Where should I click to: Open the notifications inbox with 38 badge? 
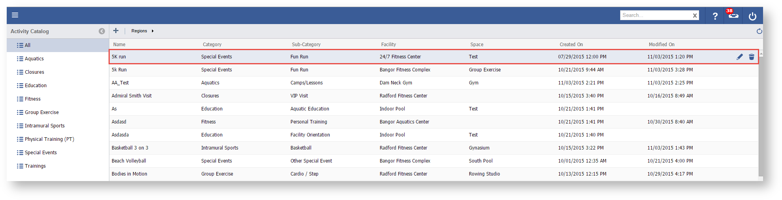[733, 15]
